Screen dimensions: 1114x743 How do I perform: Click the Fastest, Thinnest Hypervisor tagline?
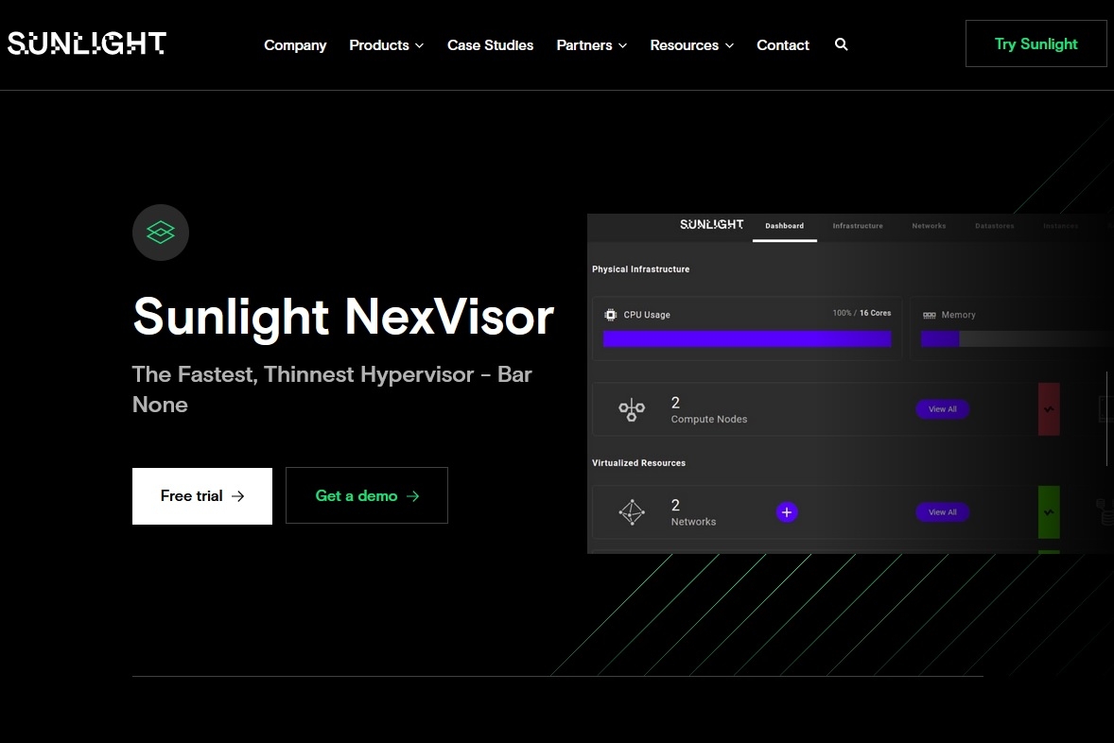332,389
